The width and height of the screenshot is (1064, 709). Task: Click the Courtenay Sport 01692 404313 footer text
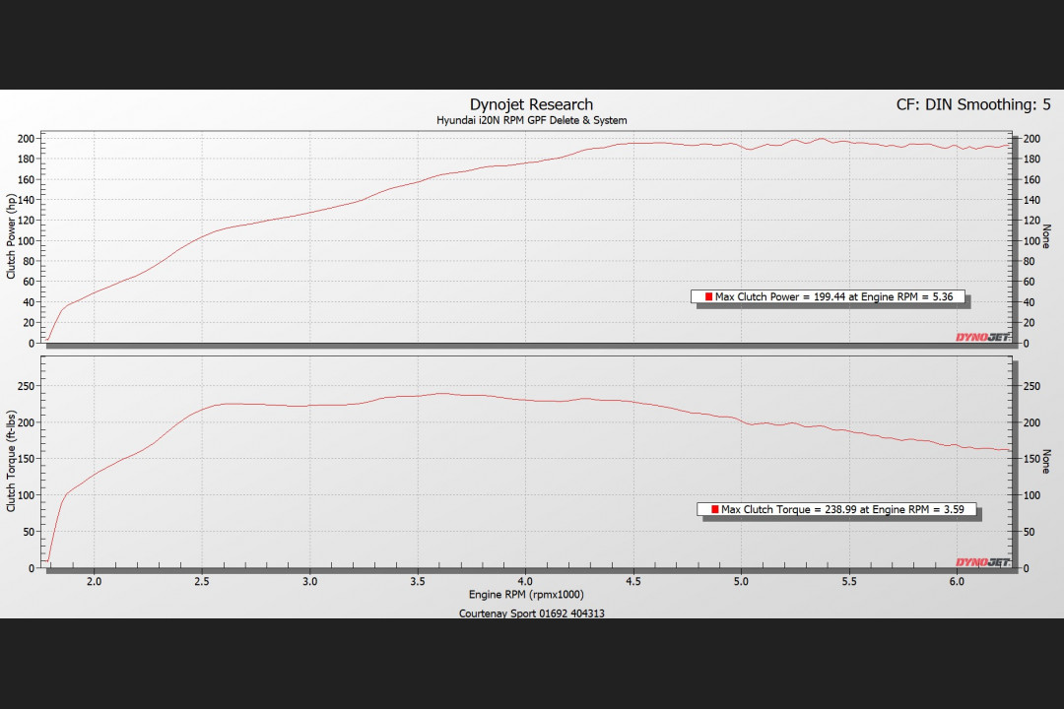(x=531, y=613)
